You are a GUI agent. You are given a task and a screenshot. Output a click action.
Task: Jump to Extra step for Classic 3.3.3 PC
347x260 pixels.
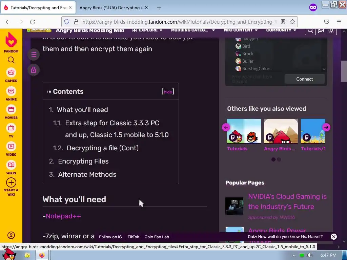click(117, 129)
